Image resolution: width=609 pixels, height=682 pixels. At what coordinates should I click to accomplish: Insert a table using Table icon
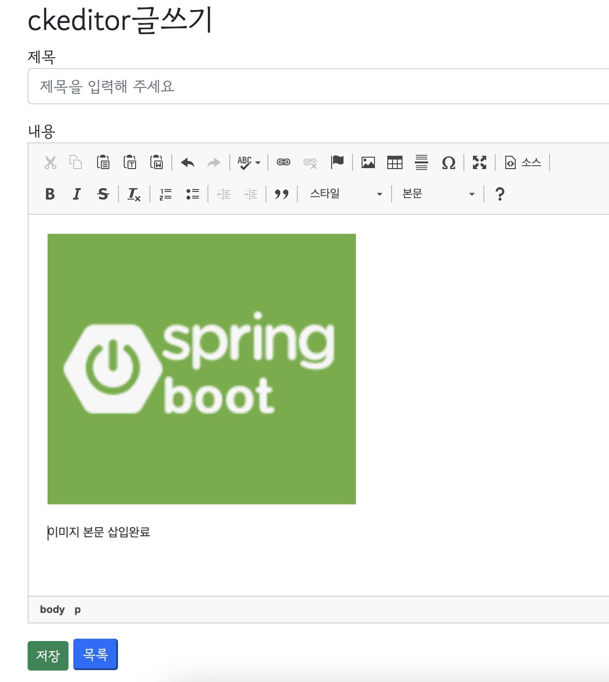pos(395,162)
